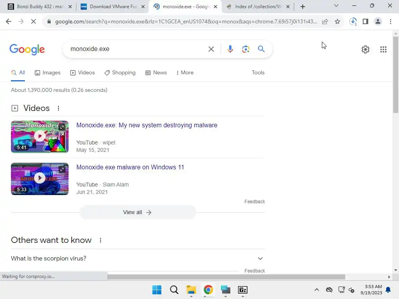The image size is (399, 299).
Task: Select the All results tab
Action: tap(18, 73)
